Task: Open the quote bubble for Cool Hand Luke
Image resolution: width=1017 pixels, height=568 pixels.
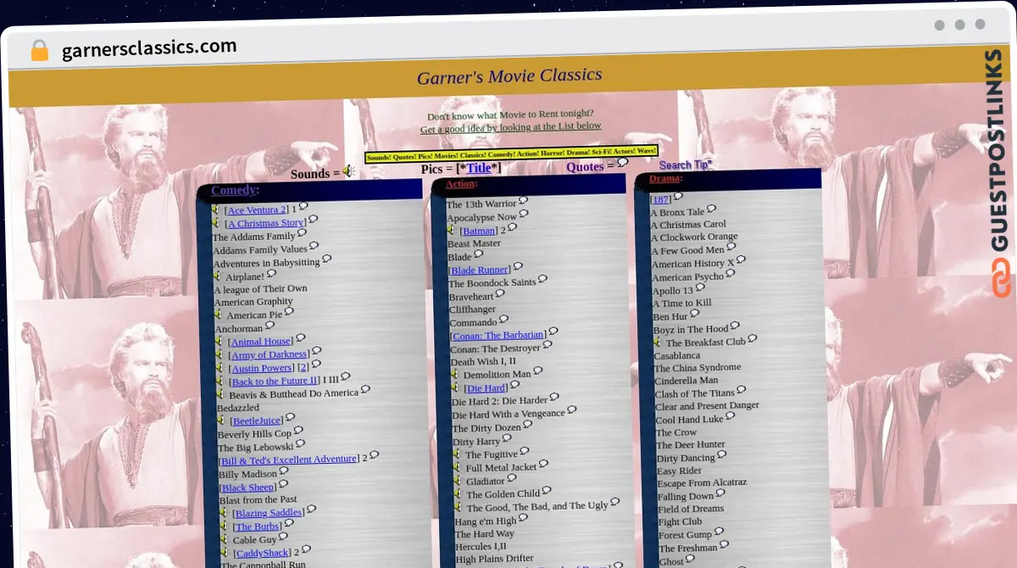Action: [x=731, y=416]
